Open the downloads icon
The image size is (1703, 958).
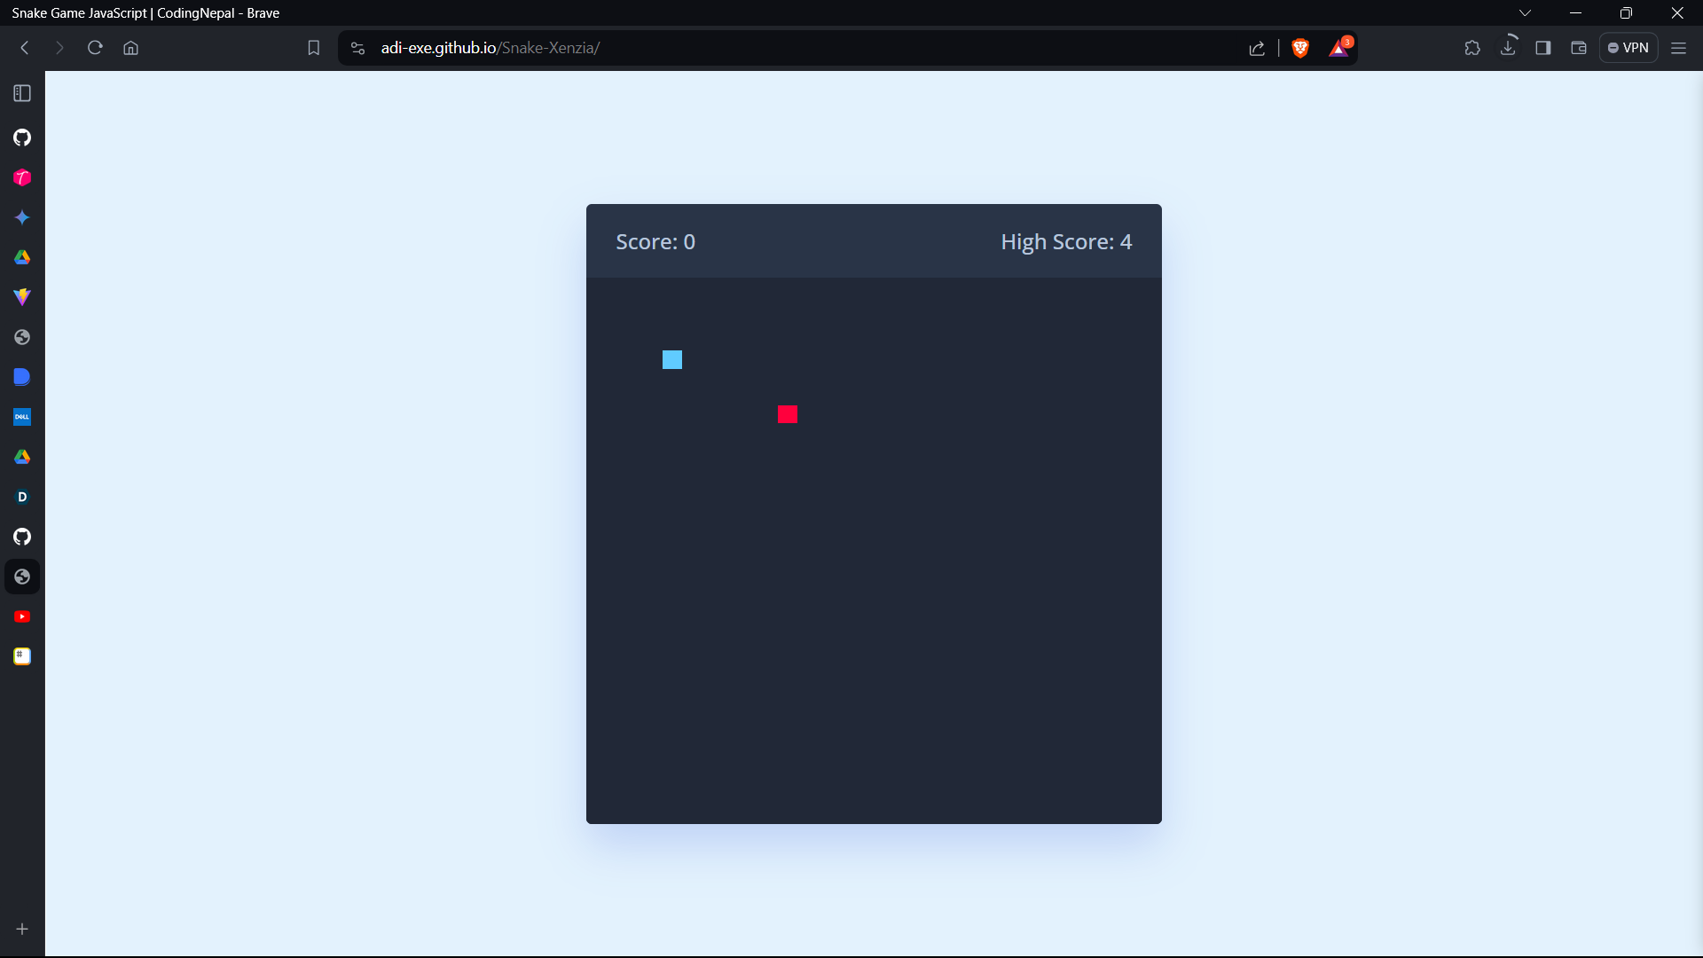click(1508, 48)
